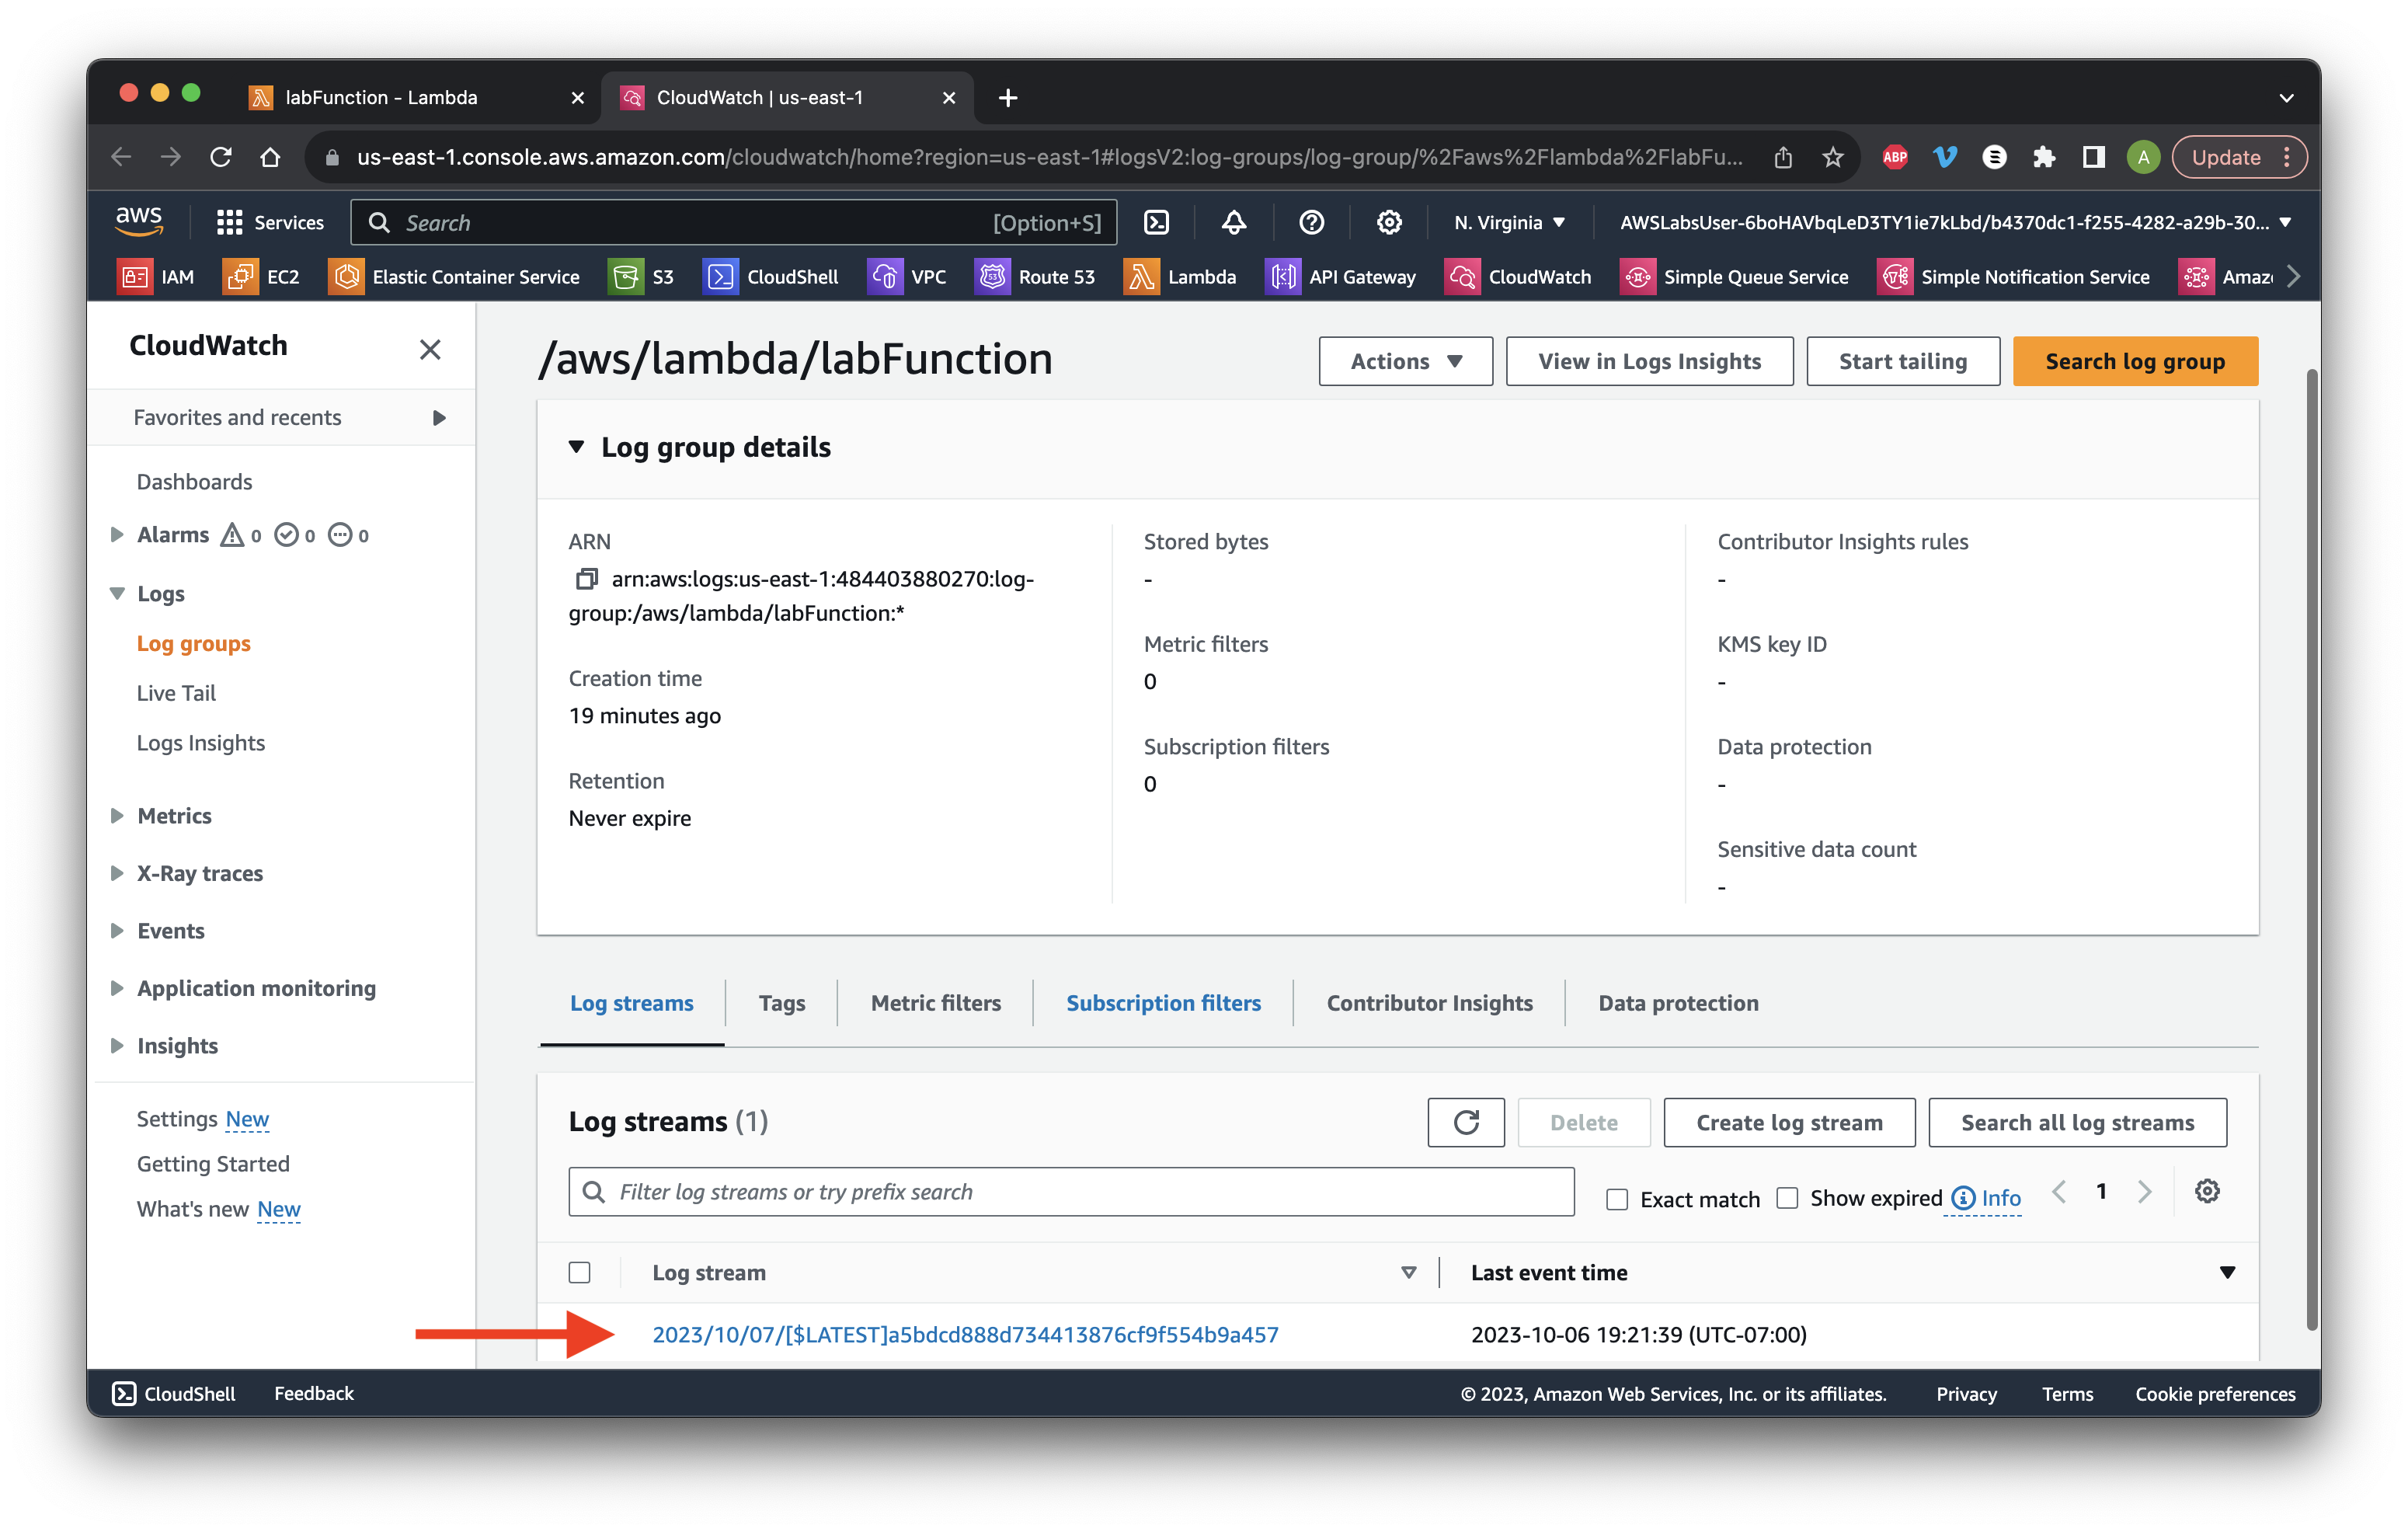Open the AWS home logo

(x=138, y=221)
